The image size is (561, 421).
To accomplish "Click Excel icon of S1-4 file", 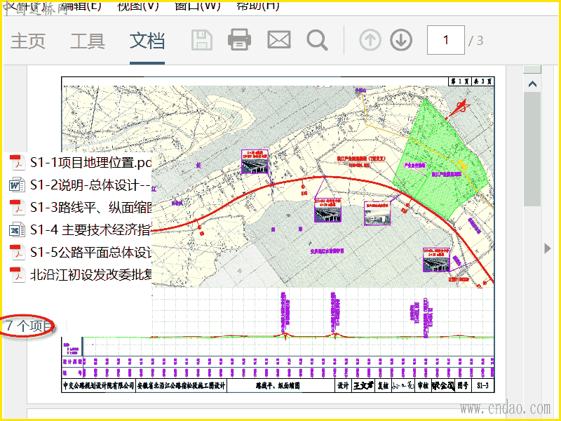I will tap(17, 230).
